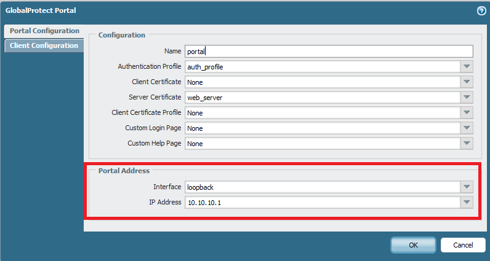Click the IP Address label
This screenshot has width=490, height=261.
click(165, 202)
